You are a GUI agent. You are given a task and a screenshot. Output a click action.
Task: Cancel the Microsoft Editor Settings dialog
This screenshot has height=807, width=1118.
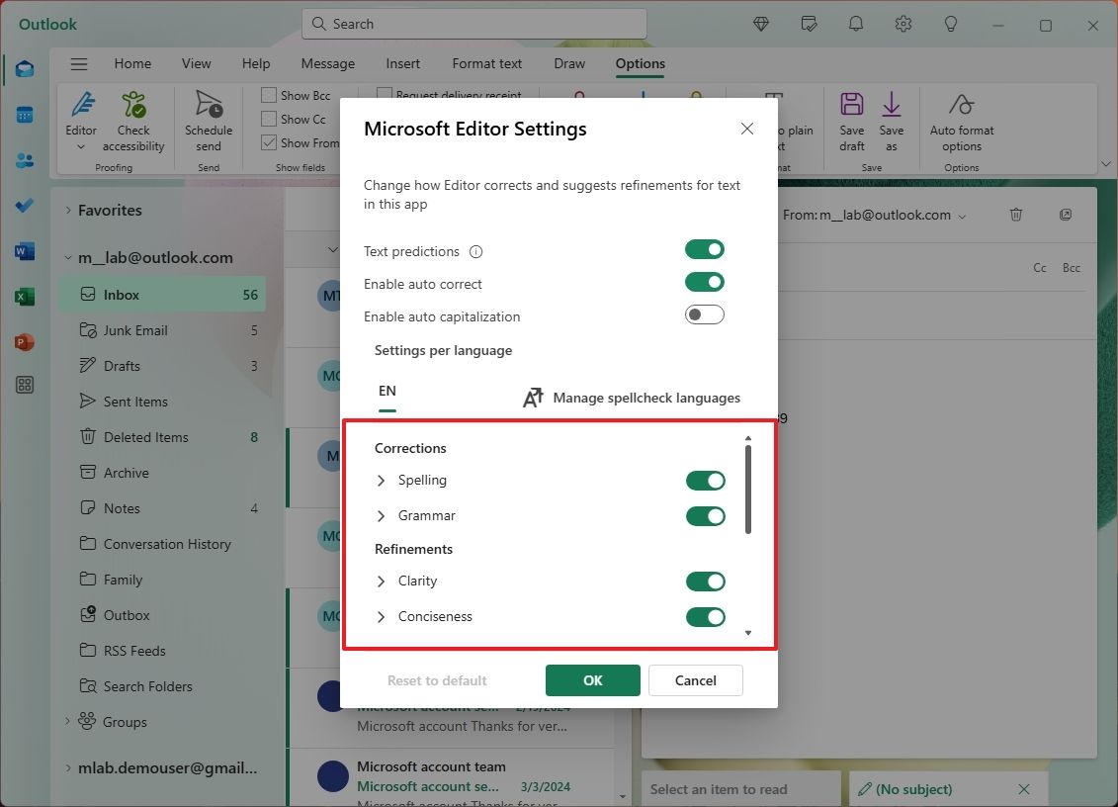pos(695,680)
